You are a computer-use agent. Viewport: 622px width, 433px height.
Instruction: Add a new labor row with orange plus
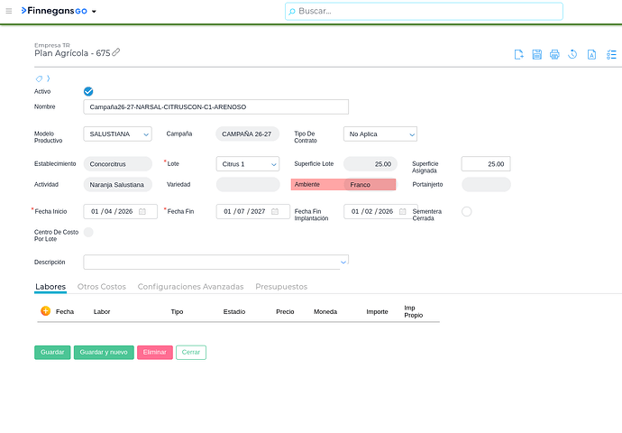pyautogui.click(x=45, y=310)
